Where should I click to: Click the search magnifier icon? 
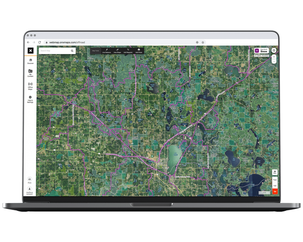pos(72,51)
